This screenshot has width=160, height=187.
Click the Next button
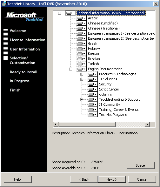tap(112, 179)
